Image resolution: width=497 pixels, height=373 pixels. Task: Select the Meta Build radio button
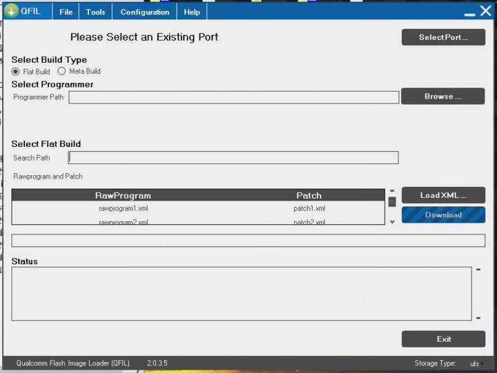point(61,71)
